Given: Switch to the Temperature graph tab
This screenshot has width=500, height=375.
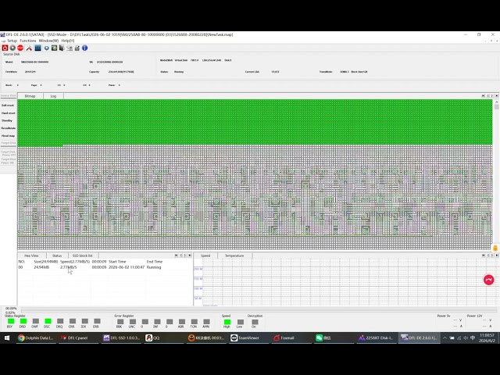Looking at the screenshot, I should click(x=234, y=255).
